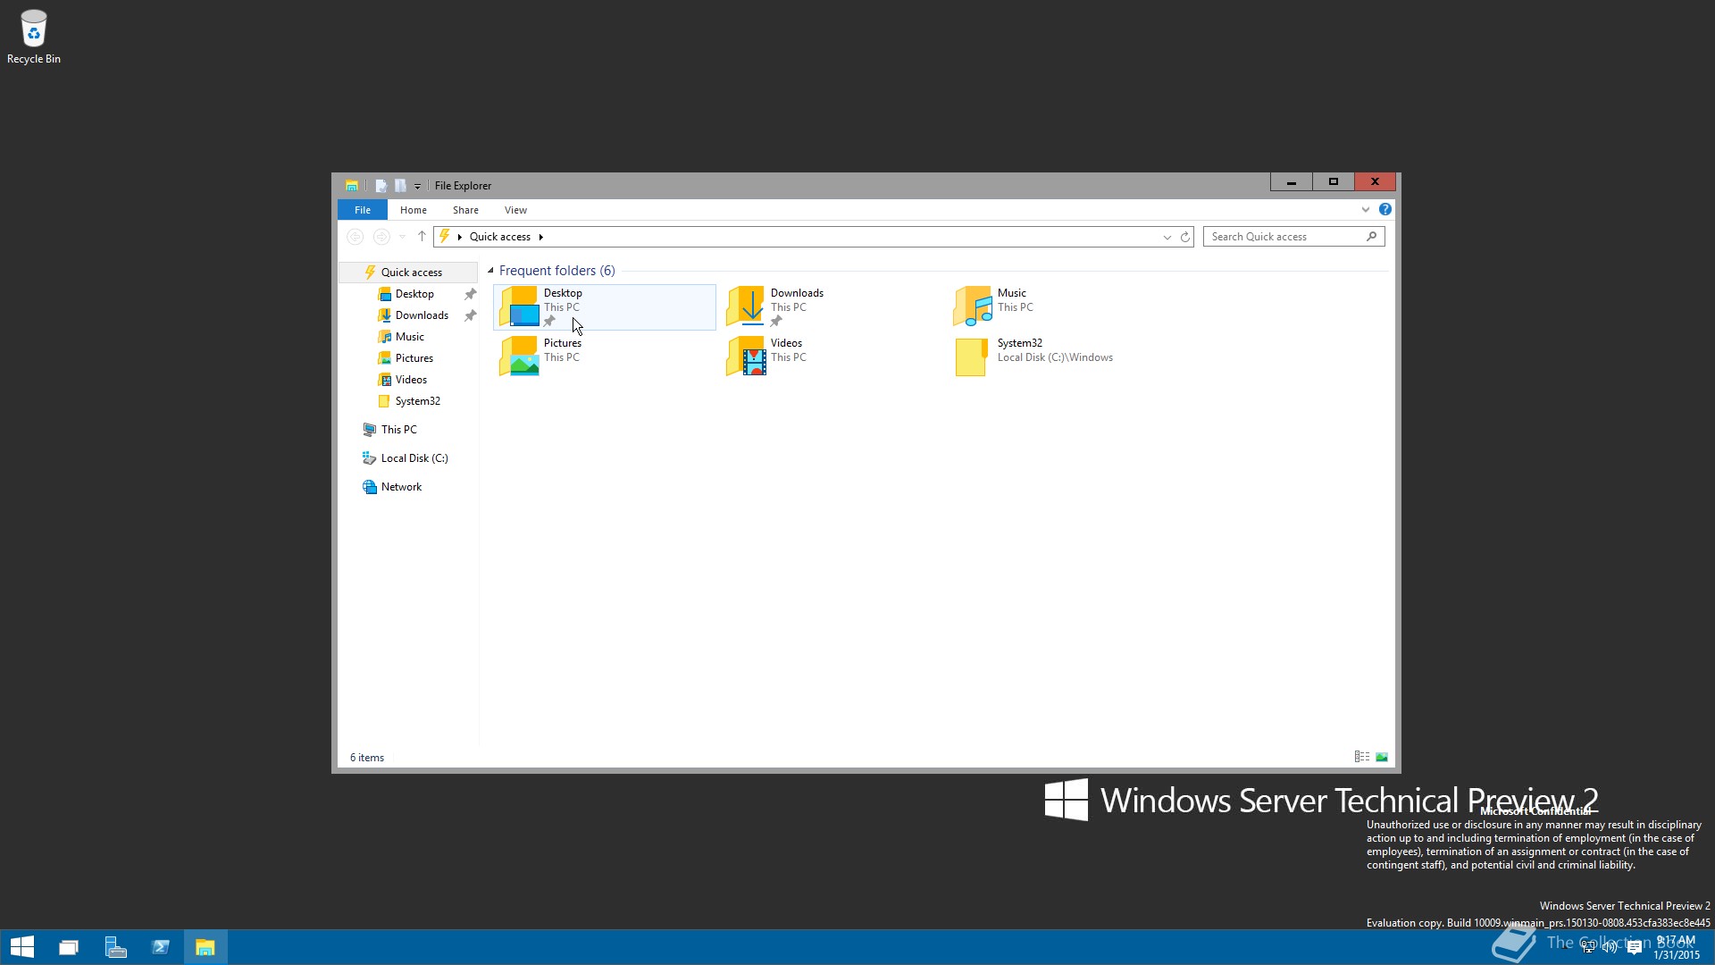The height and width of the screenshot is (965, 1715).
Task: Select the Desktop folder tile icon
Action: pyautogui.click(x=520, y=306)
